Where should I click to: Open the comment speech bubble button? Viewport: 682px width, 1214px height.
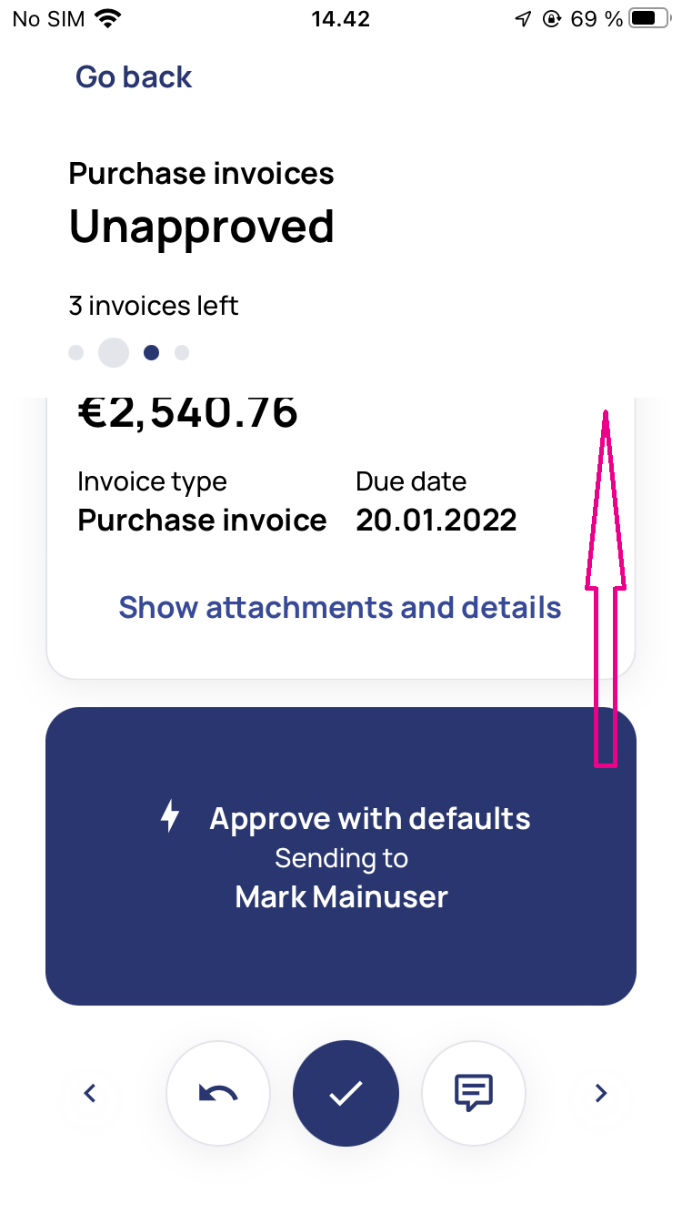coord(474,1093)
